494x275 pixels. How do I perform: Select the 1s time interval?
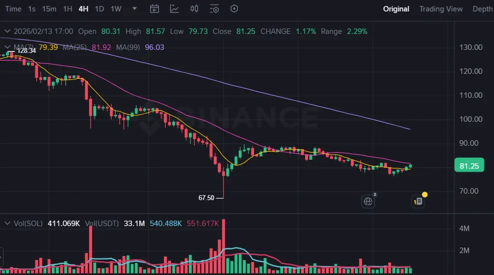click(32, 9)
